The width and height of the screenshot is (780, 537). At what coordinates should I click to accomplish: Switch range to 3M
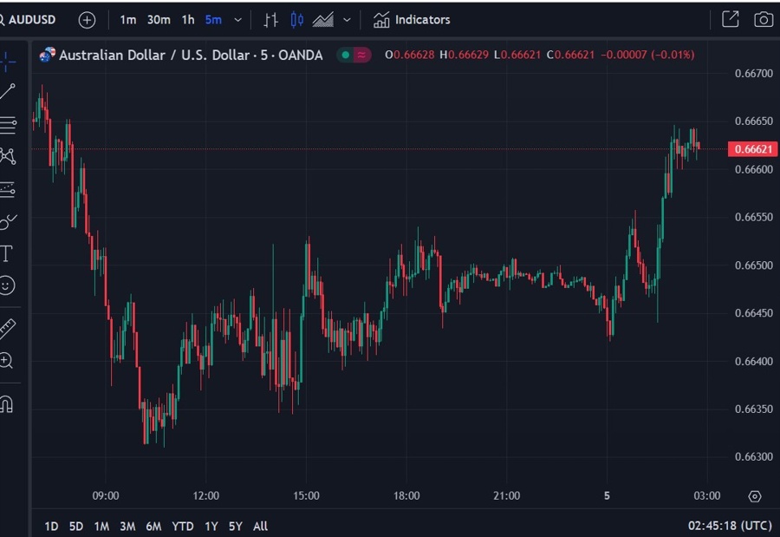point(127,526)
